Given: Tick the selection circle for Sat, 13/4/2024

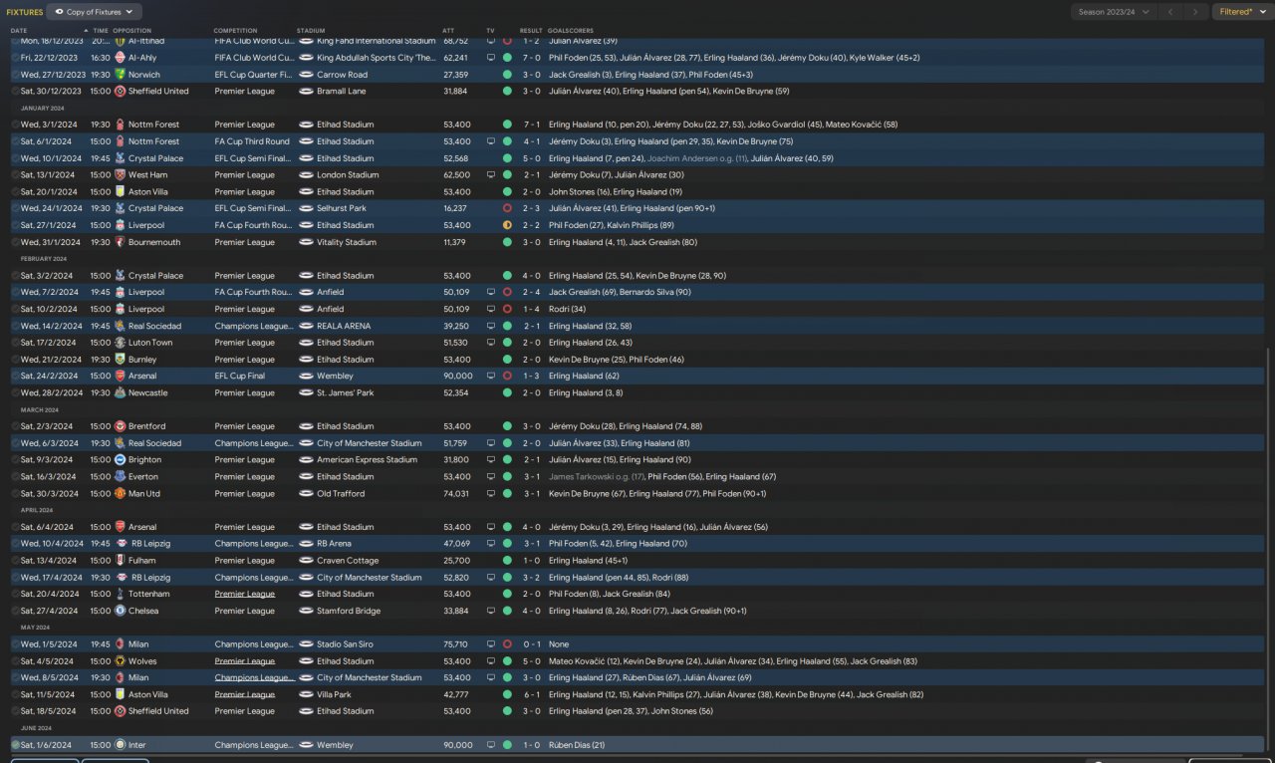Looking at the screenshot, I should (x=15, y=561).
